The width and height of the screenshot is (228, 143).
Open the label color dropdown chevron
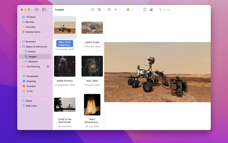click(133, 10)
